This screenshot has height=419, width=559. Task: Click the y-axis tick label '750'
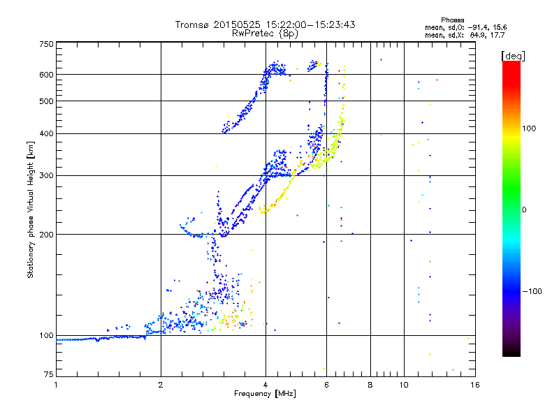(x=47, y=44)
